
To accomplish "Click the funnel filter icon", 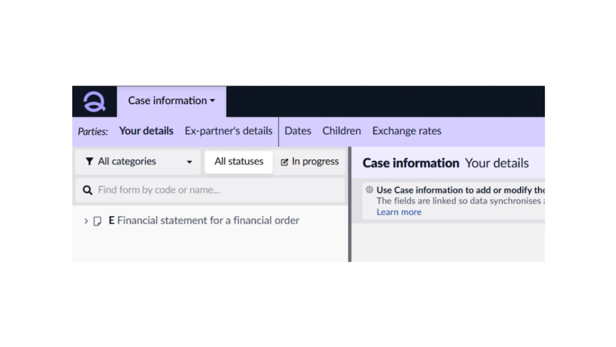I will tap(89, 162).
